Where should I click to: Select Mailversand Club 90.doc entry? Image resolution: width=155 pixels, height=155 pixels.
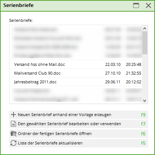click(76, 73)
